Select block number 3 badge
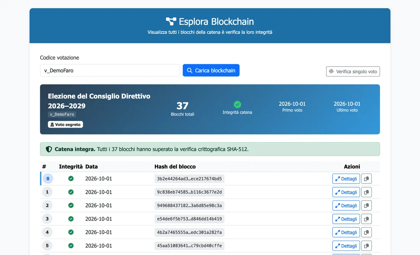Viewport: 420px width, 255px height. click(x=47, y=219)
